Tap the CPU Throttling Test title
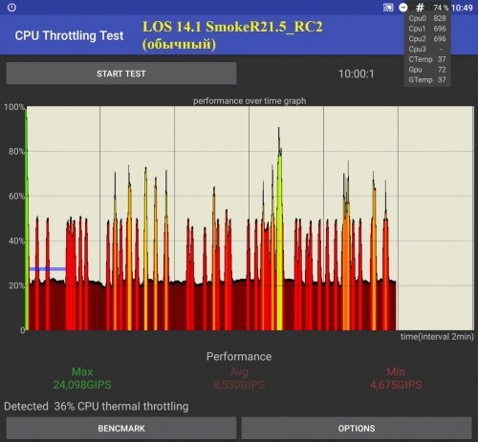Screen dimensions: 478x442 click(69, 35)
